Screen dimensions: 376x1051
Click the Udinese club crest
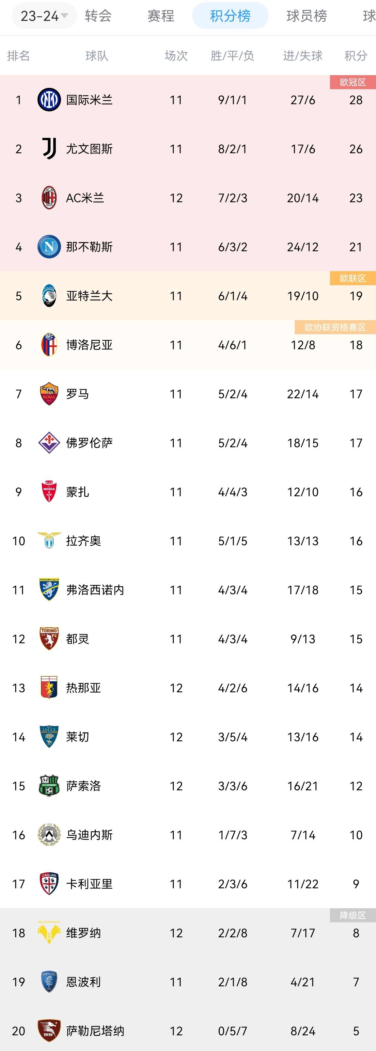coord(49,835)
